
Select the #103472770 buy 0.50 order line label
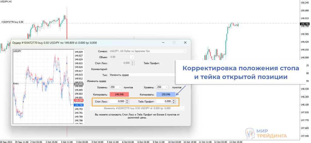[12, 22]
